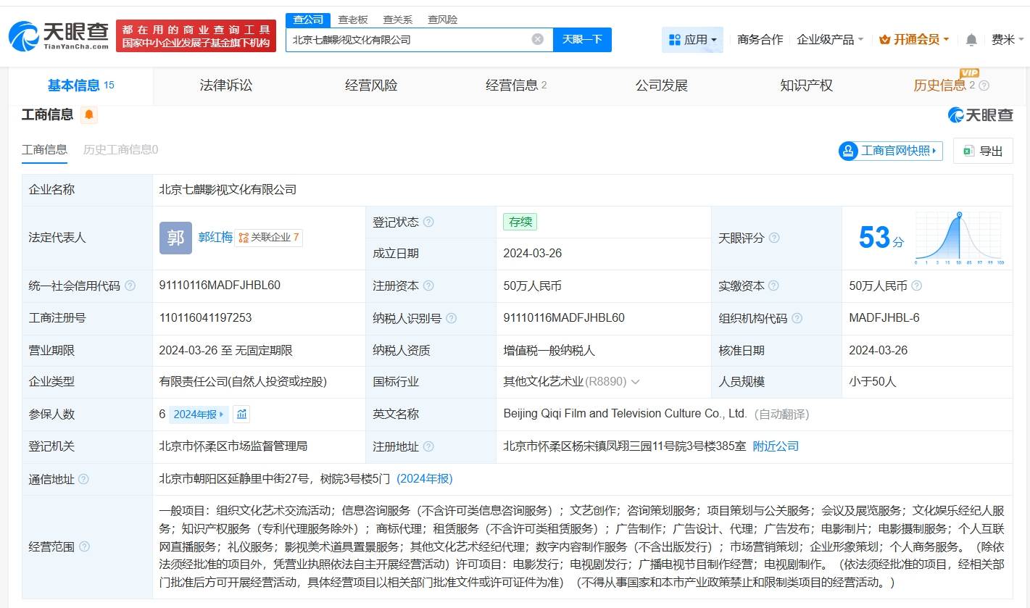The width and height of the screenshot is (1030, 608).
Task: Click the notification bell in the top bar
Action: pyautogui.click(x=971, y=40)
